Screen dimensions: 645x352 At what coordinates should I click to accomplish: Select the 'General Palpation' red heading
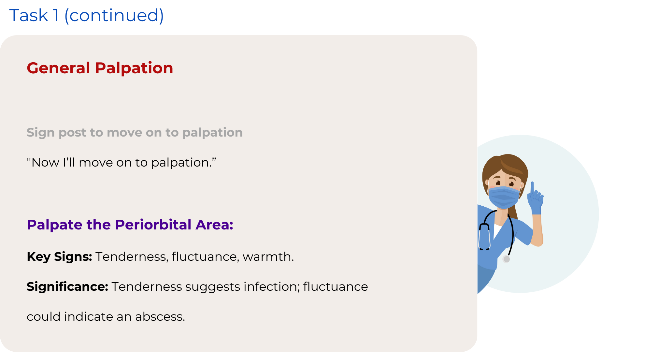tap(100, 68)
